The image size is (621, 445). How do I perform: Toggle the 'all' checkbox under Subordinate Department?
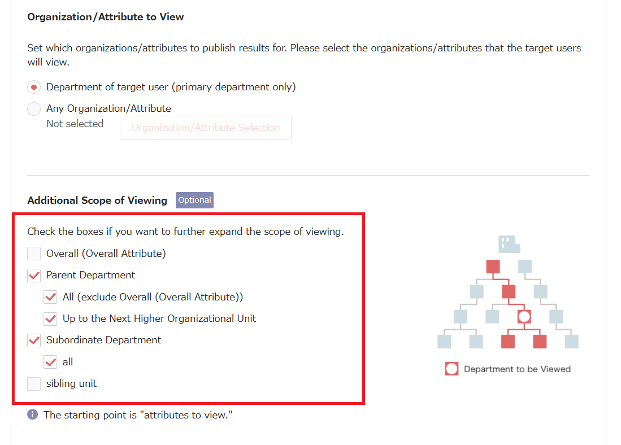click(x=51, y=362)
